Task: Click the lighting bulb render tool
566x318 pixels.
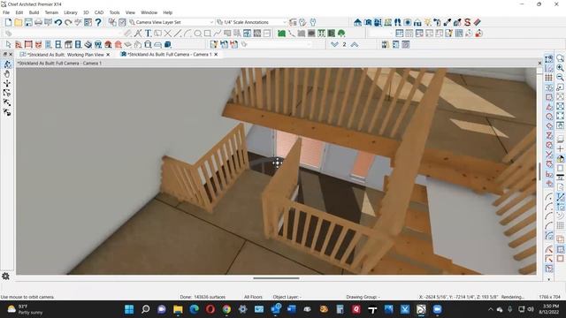Action: [x=427, y=22]
